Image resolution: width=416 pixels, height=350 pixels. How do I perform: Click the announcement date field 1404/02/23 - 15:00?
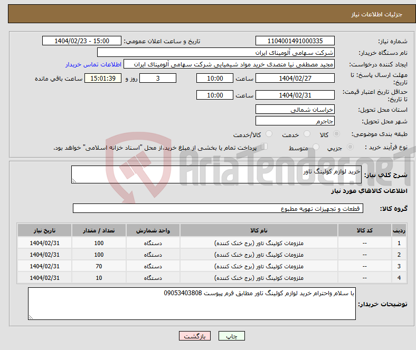coord(82,41)
